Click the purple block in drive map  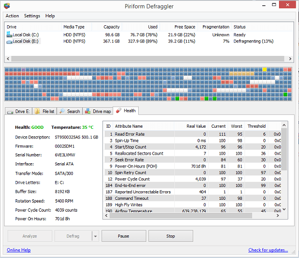pos(23,69)
